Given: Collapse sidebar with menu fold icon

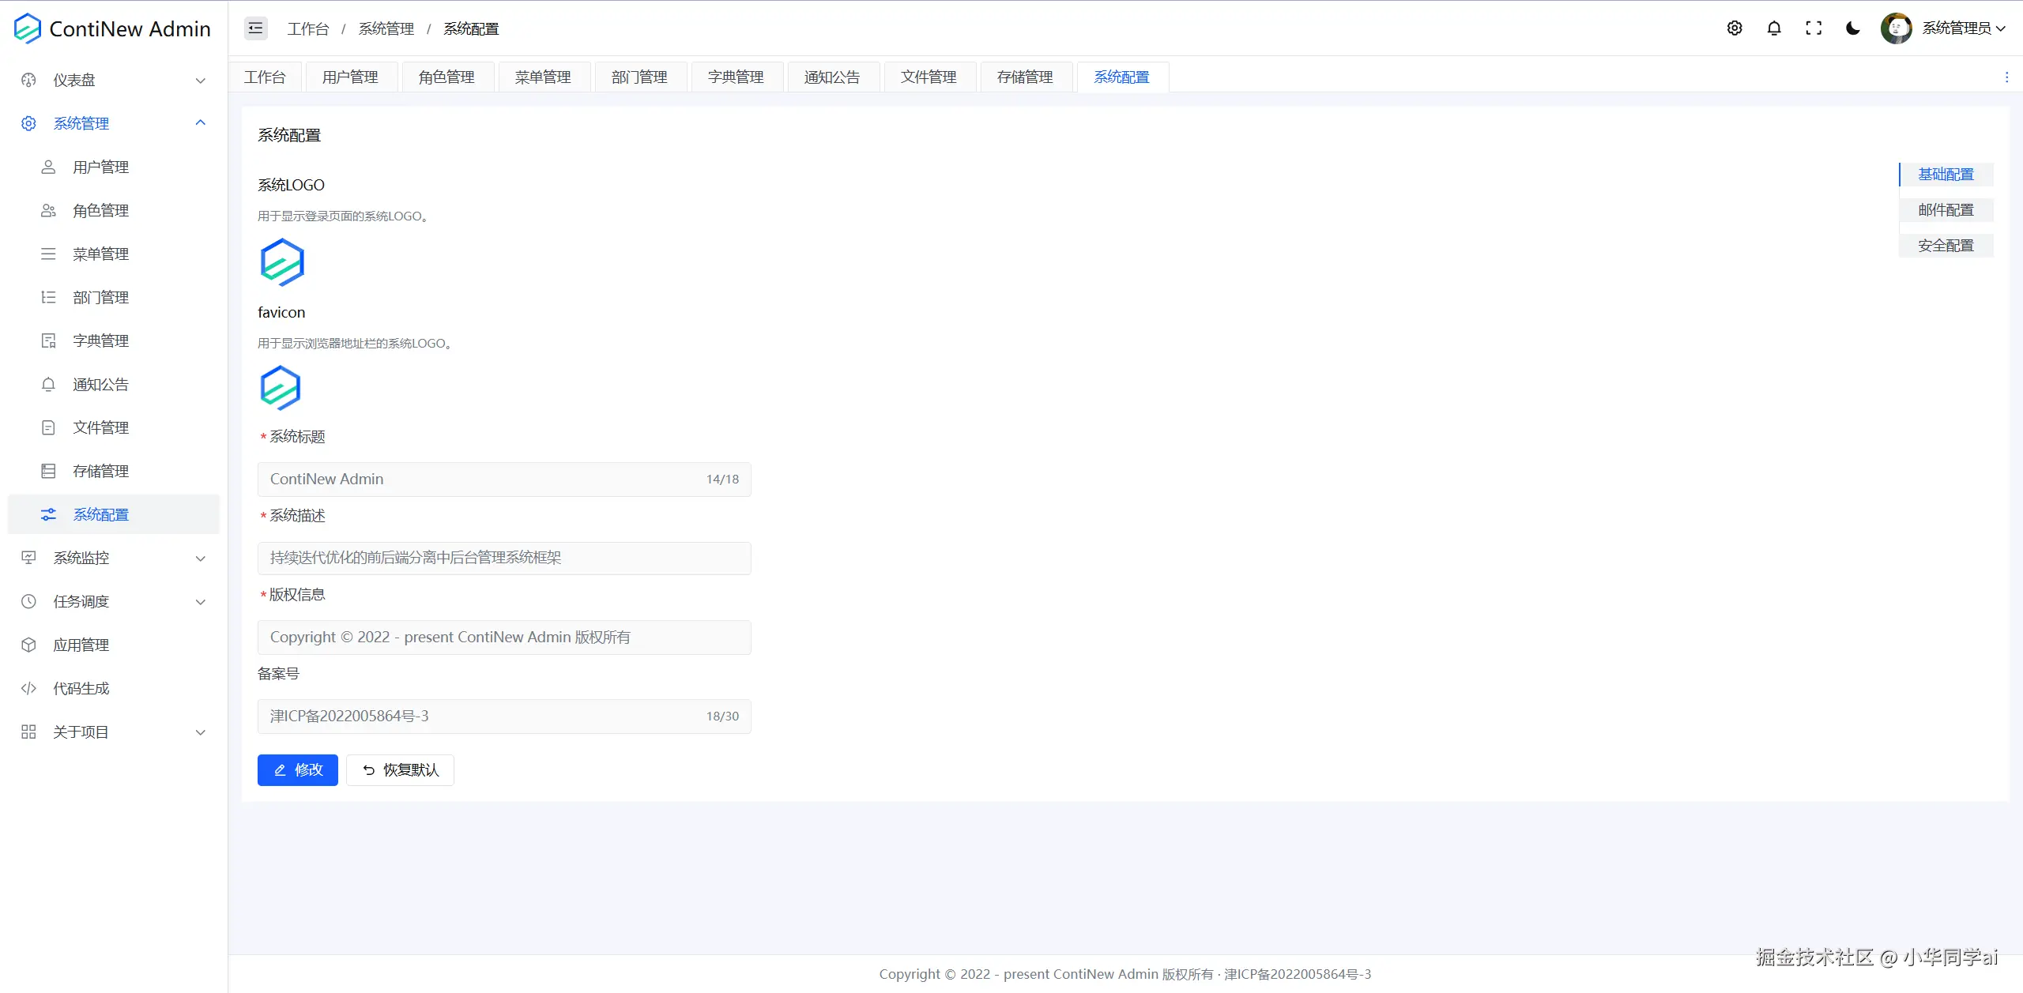Looking at the screenshot, I should [x=255, y=28].
